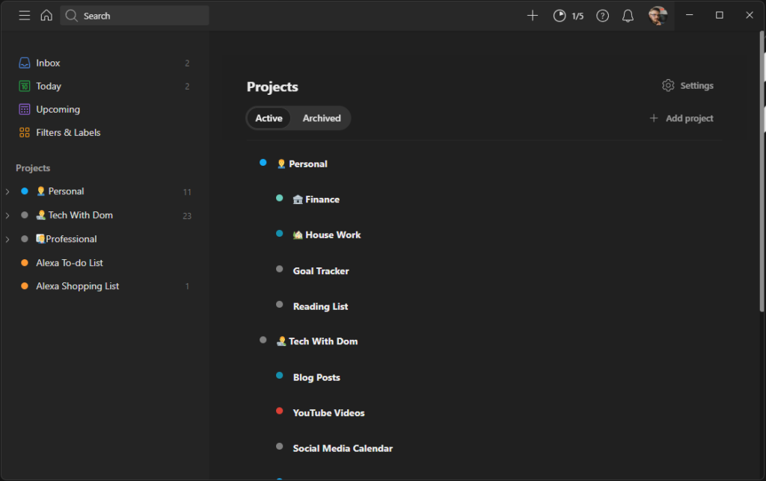
Task: Expand the Personal project in the sidebar
Action: pos(7,191)
